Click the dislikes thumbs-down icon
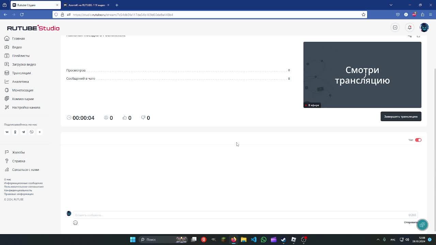 tap(143, 117)
